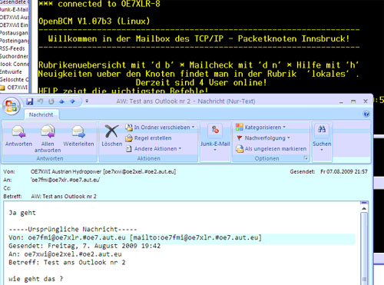Maximize the message window
The image size is (384, 285).
point(353,101)
